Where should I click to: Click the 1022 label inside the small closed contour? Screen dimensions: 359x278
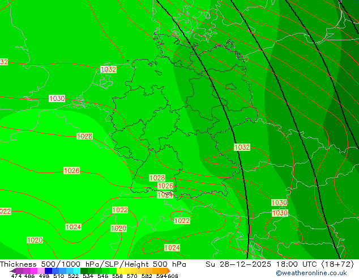(x=182, y=221)
